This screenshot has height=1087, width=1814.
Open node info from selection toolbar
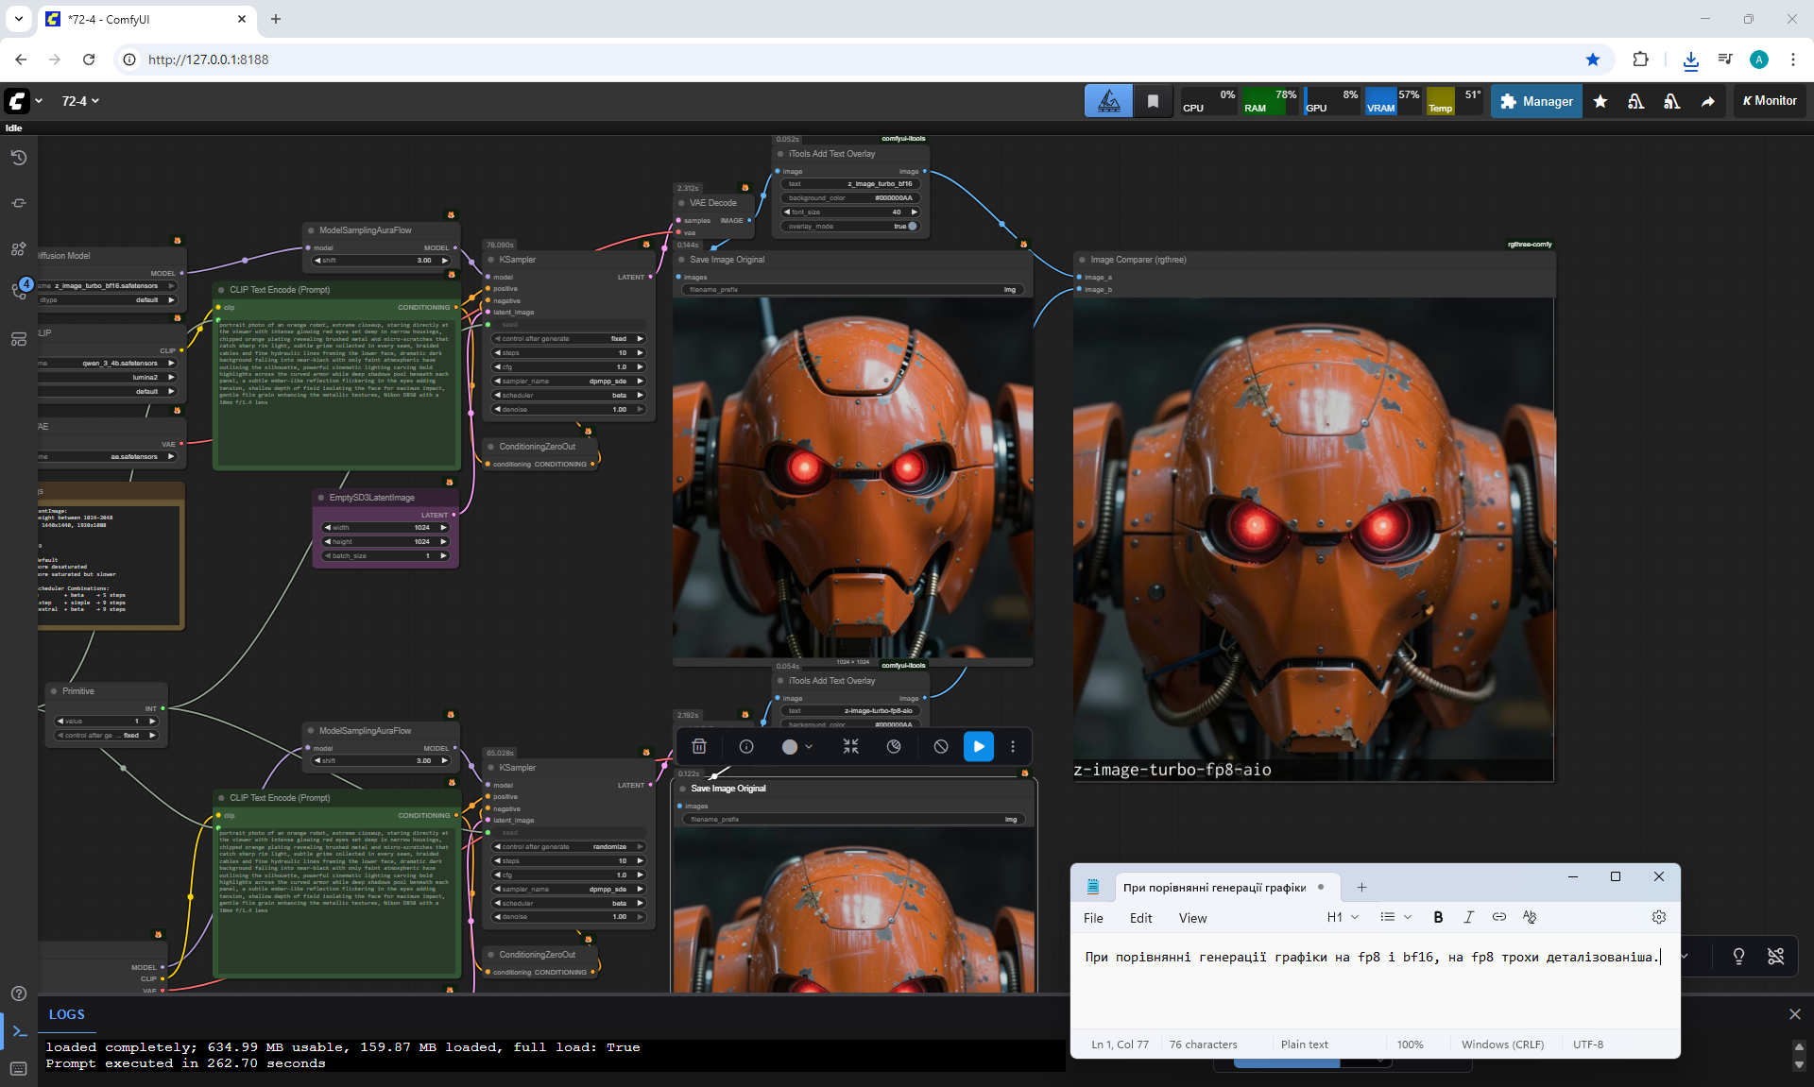coord(746,746)
